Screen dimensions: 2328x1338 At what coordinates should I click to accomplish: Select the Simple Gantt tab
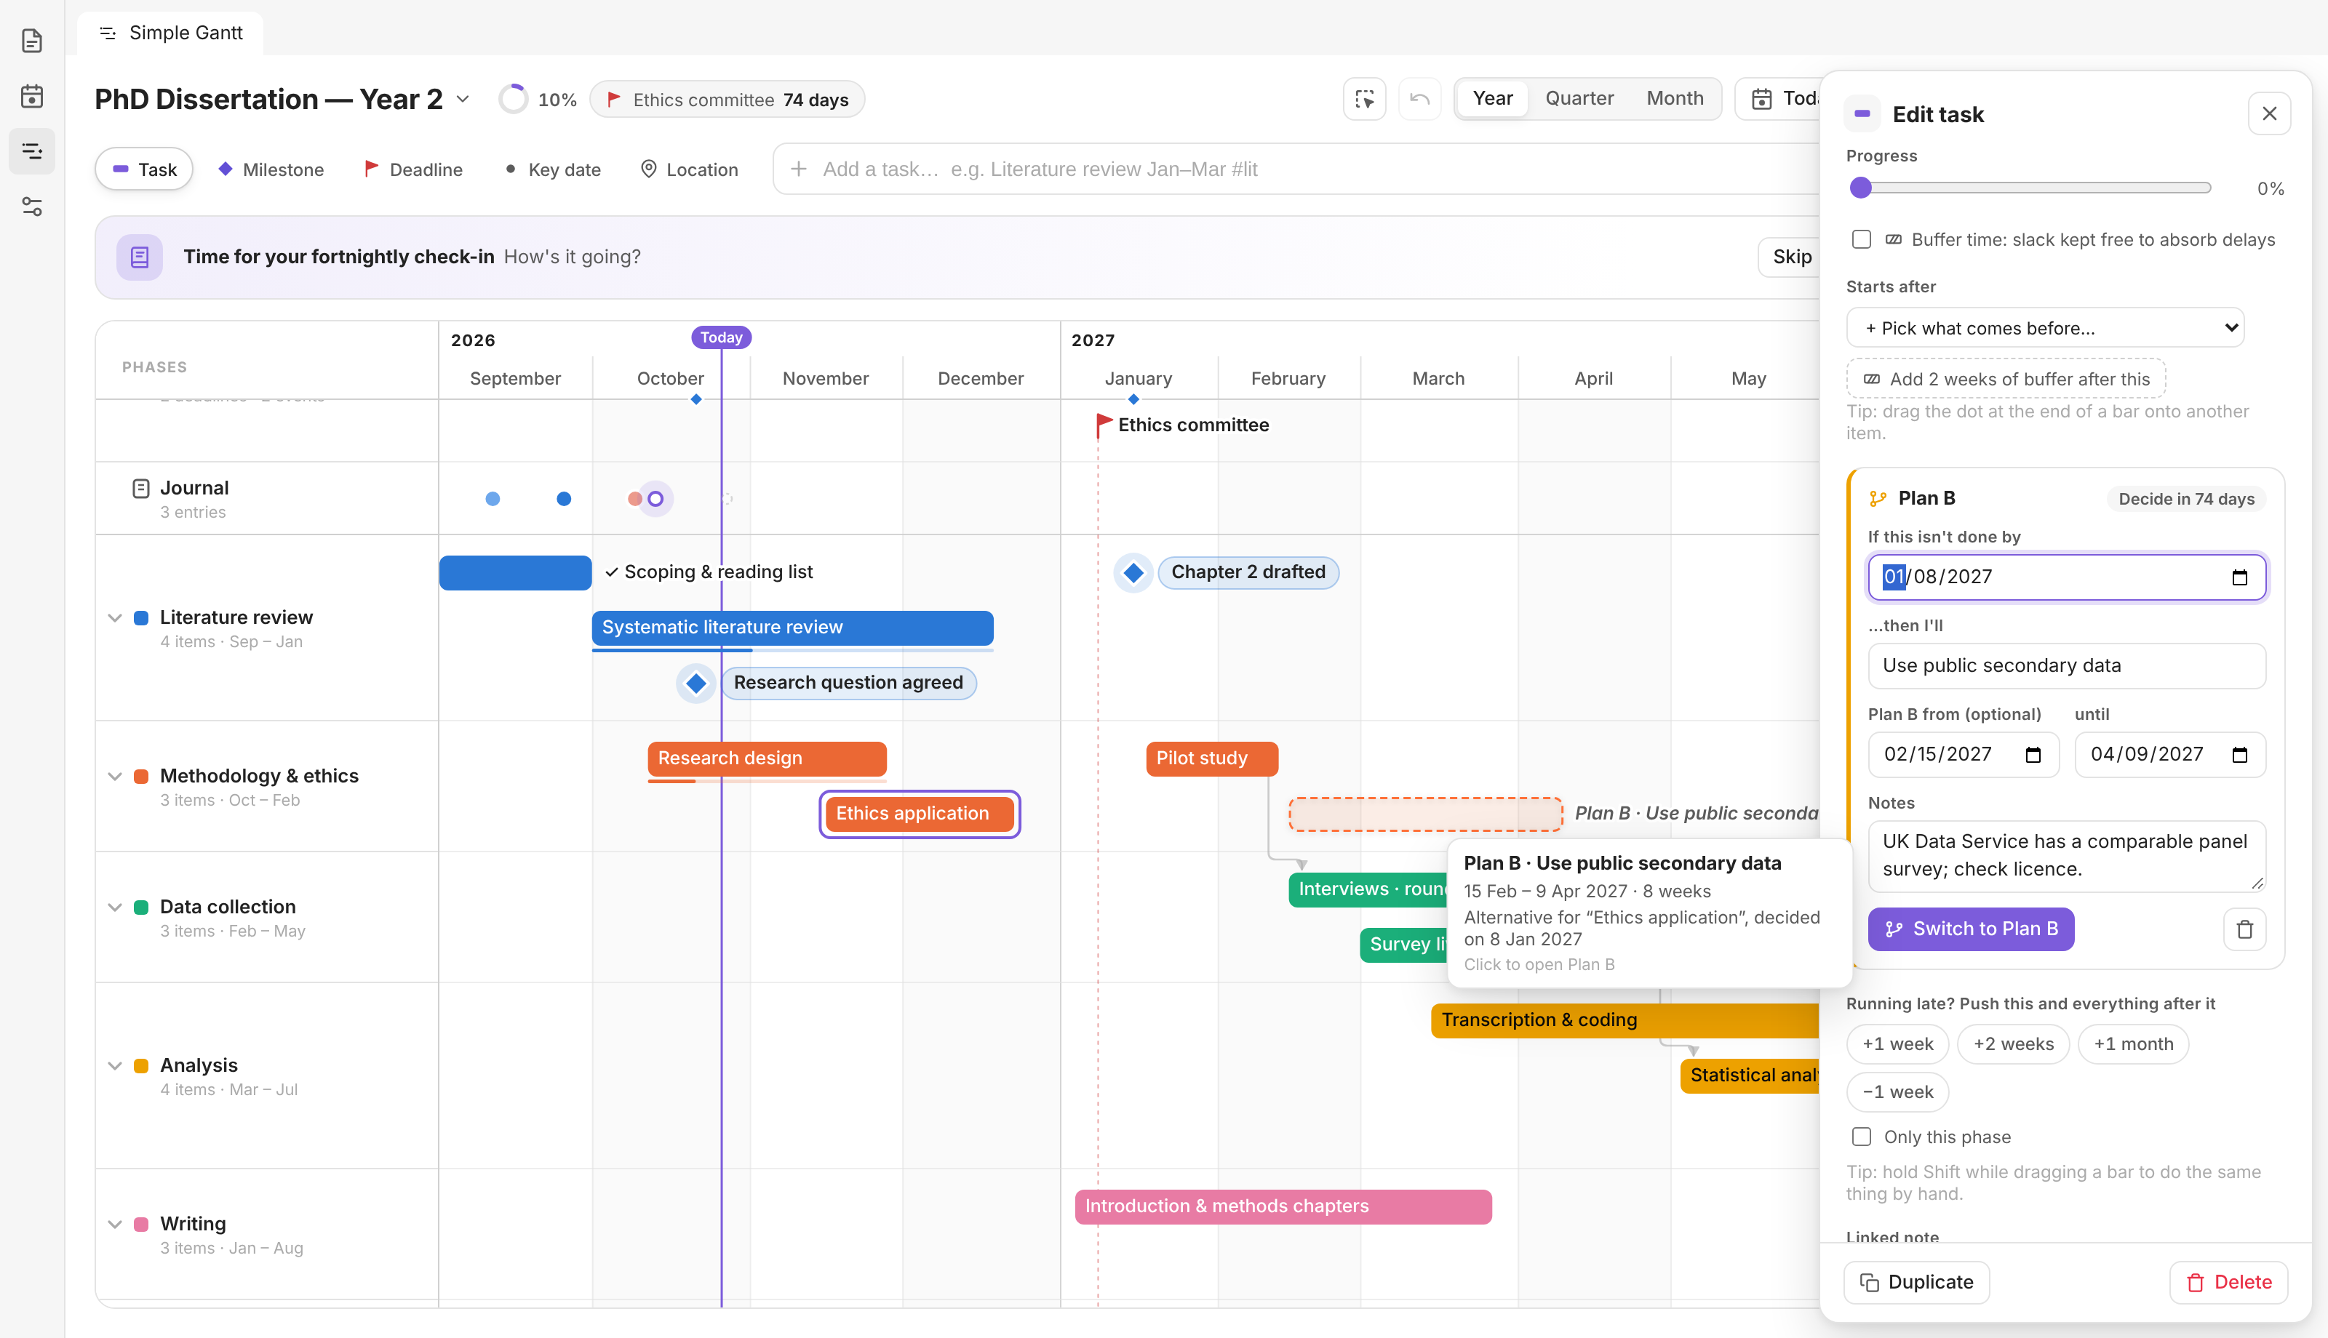(x=171, y=33)
